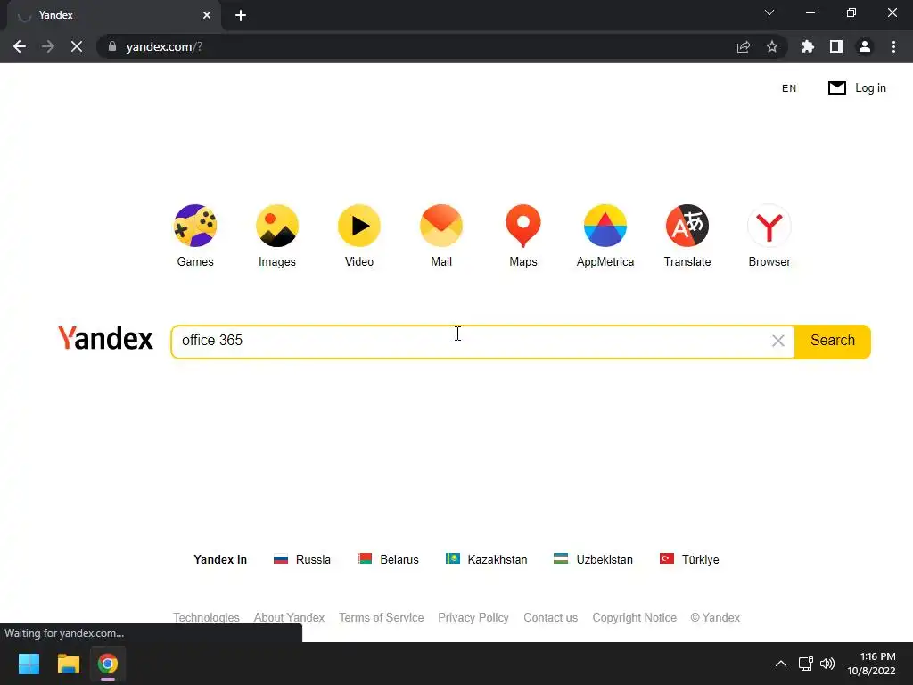The height and width of the screenshot is (685, 913).
Task: Open File Explorer from taskbar
Action: point(68,664)
